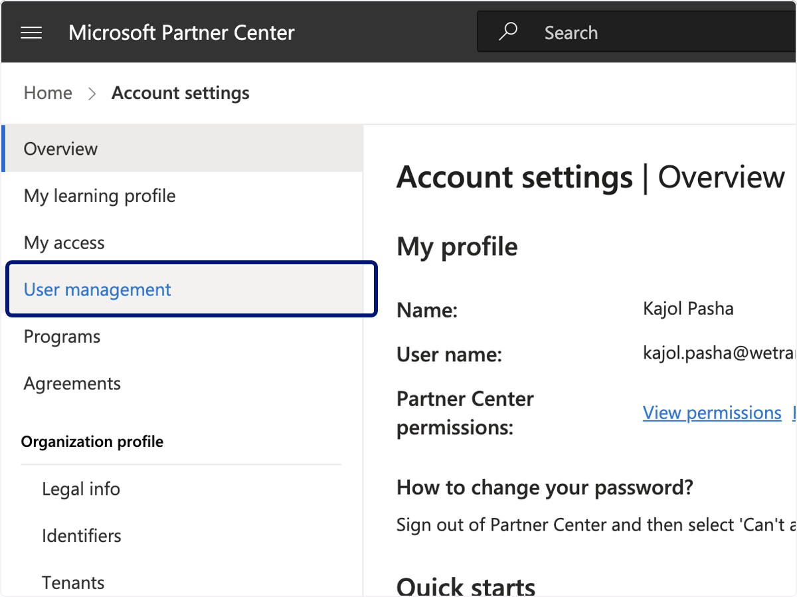This screenshot has height=597, width=797.
Task: Open Legal info page
Action: pos(81,489)
